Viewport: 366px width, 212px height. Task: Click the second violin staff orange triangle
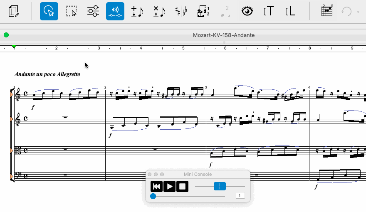[x=12, y=119]
